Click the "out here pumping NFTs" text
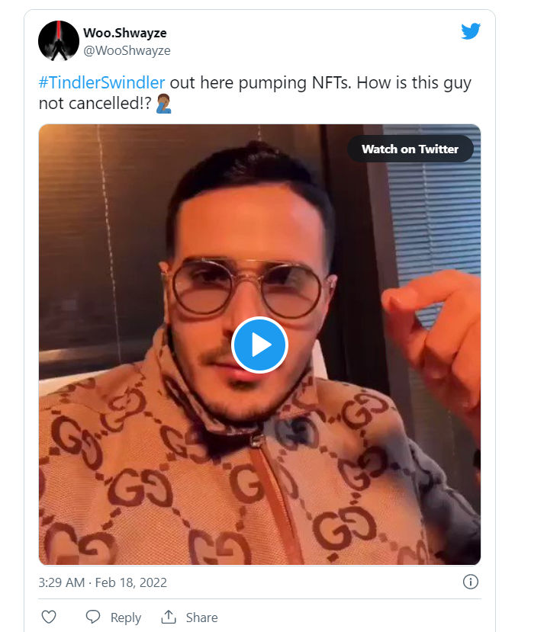This screenshot has width=560, height=632. tap(259, 82)
